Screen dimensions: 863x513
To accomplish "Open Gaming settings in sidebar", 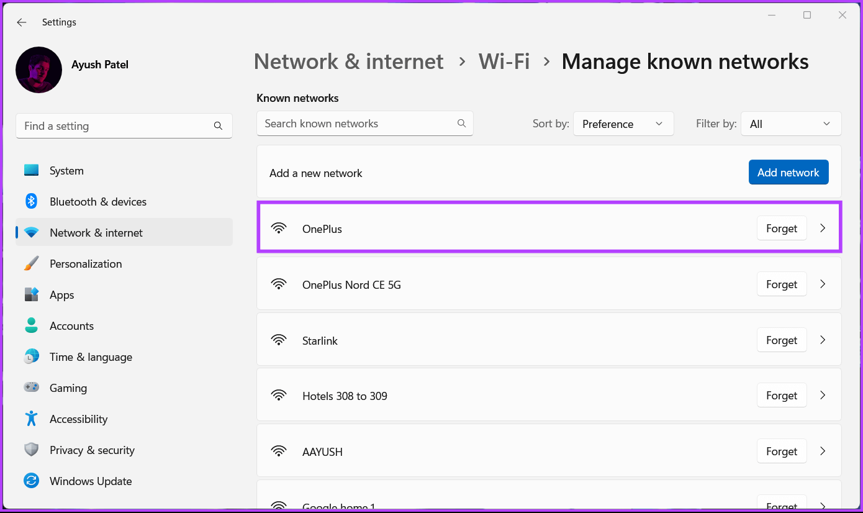I will [124, 388].
